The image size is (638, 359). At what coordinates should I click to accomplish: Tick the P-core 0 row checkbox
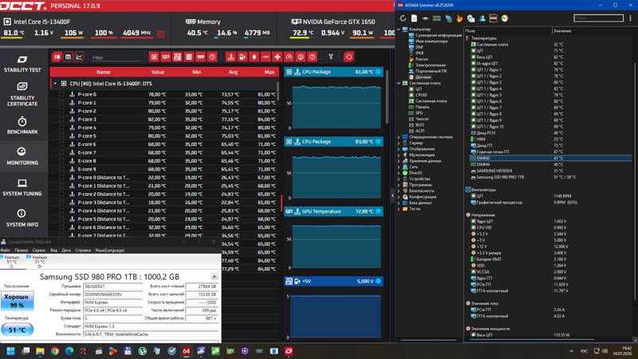[61, 94]
